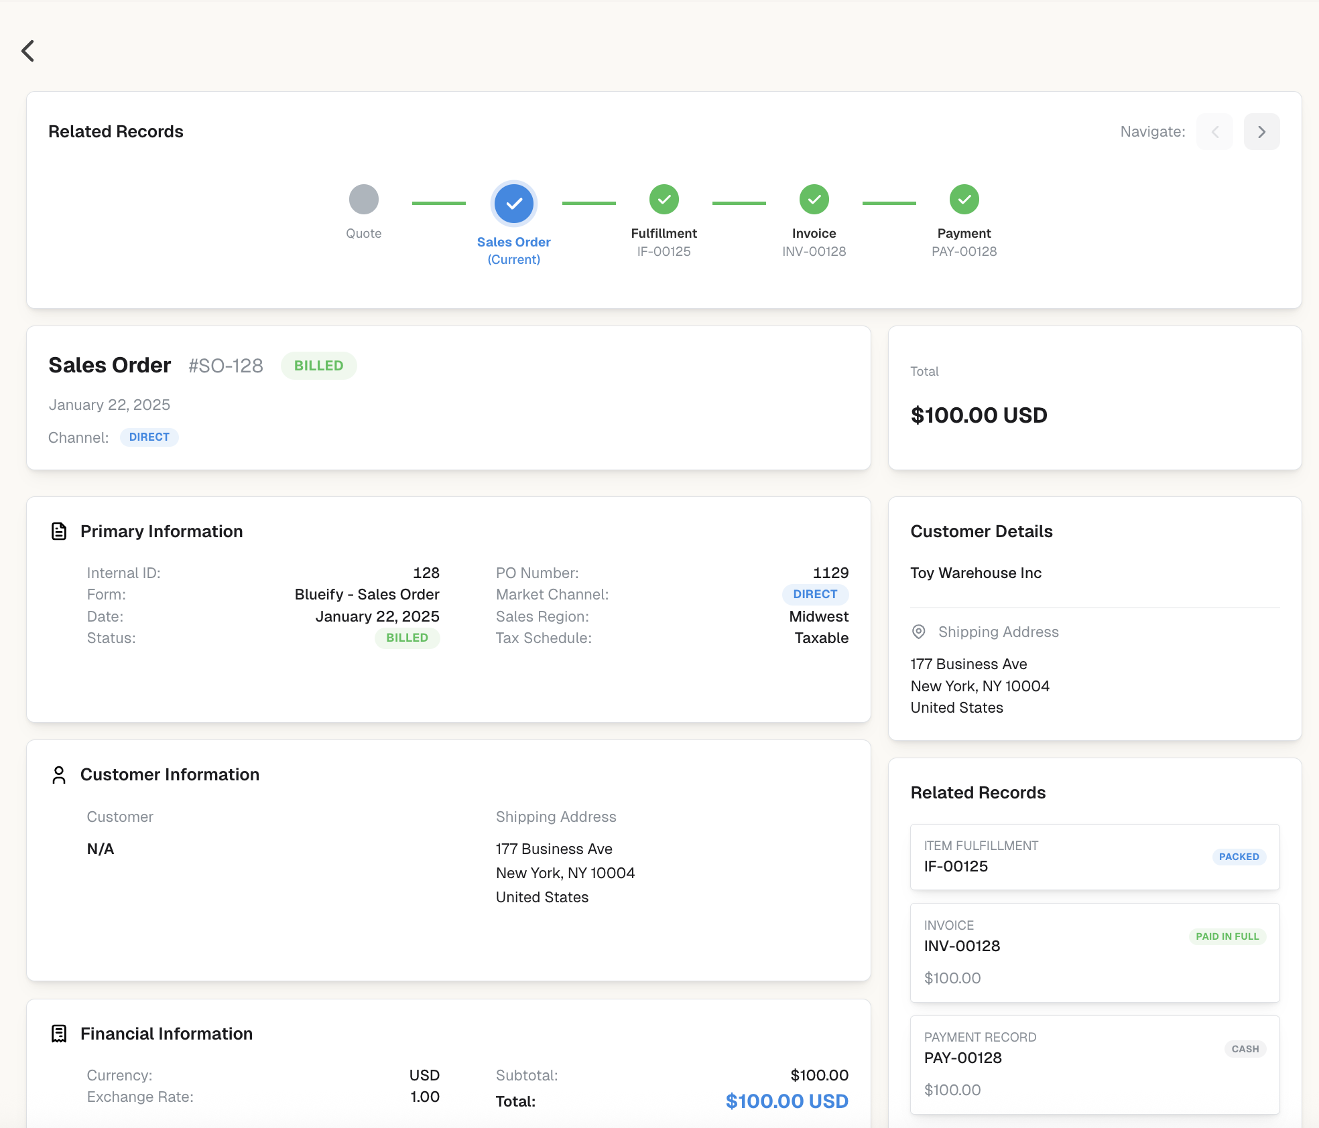The width and height of the screenshot is (1319, 1128).
Task: Click the Related Records heading in the right sidebar
Action: coord(978,793)
